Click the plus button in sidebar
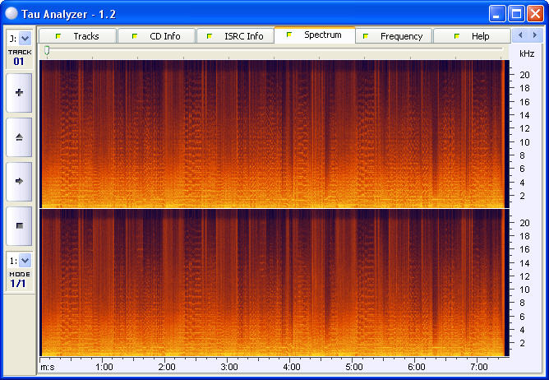Viewport: 549px width, 380px height. [x=19, y=93]
